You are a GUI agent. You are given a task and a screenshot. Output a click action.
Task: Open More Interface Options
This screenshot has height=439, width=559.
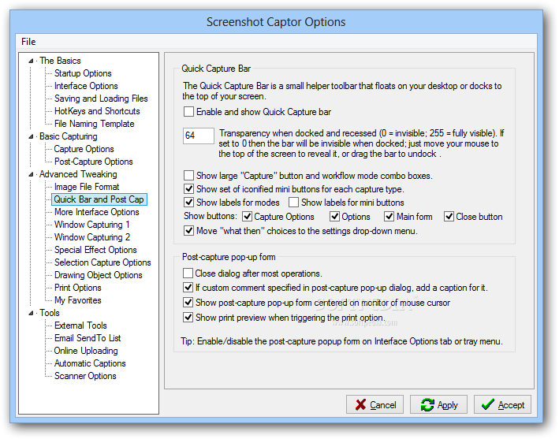coord(97,212)
